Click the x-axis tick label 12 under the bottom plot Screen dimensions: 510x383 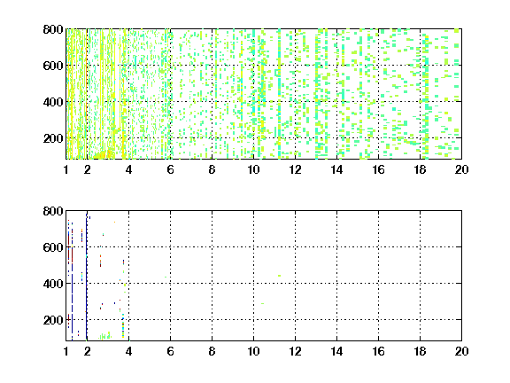point(295,351)
